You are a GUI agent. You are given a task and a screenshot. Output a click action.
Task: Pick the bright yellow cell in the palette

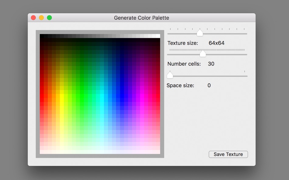(x=62, y=96)
